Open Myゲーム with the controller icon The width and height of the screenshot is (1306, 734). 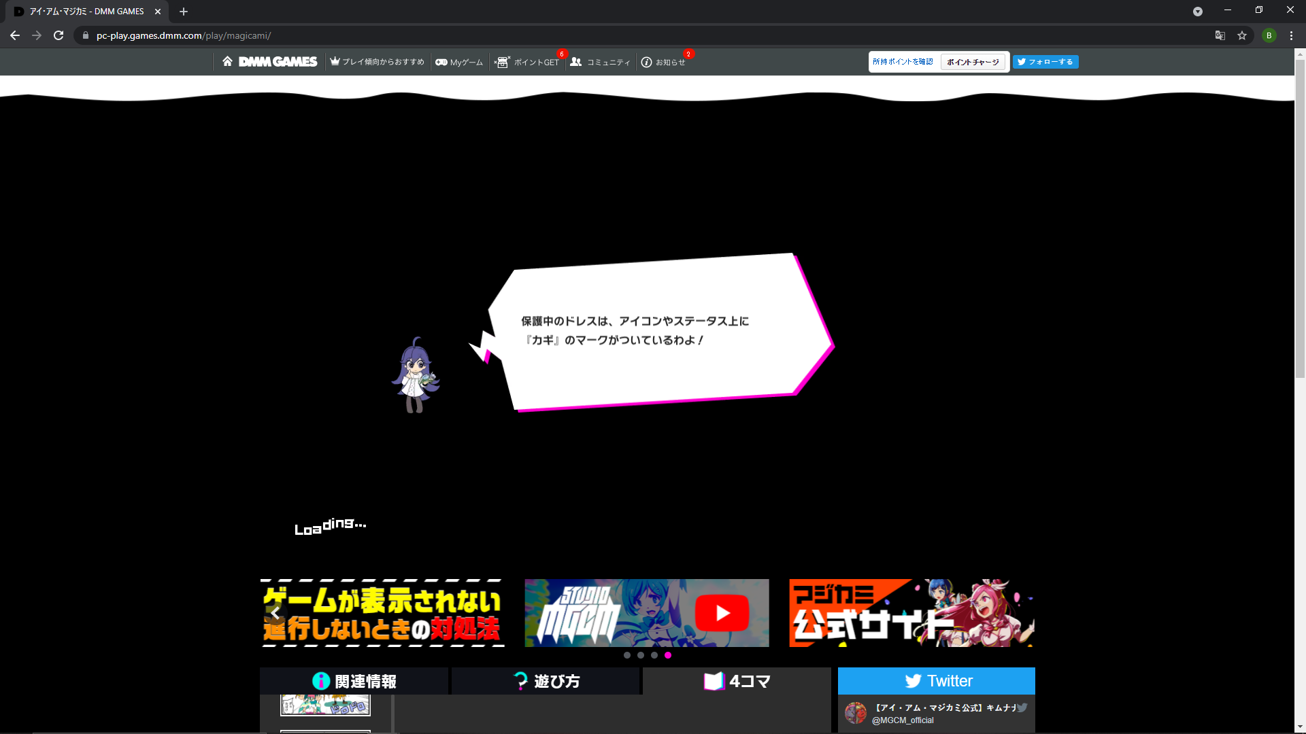tap(441, 61)
